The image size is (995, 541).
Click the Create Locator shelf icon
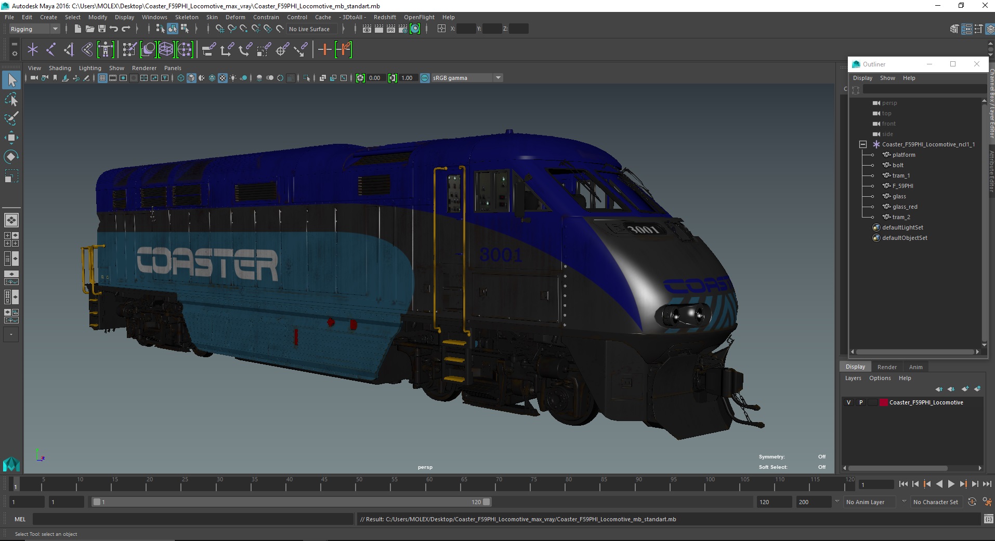(33, 50)
